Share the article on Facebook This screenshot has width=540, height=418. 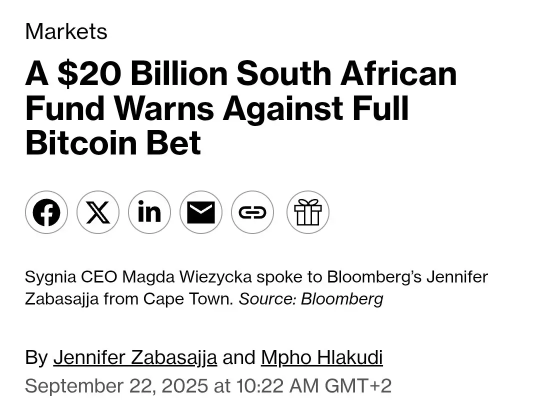pos(46,212)
